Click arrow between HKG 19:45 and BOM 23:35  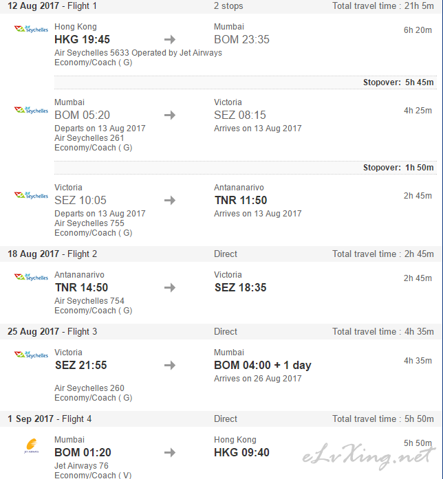[170, 40]
